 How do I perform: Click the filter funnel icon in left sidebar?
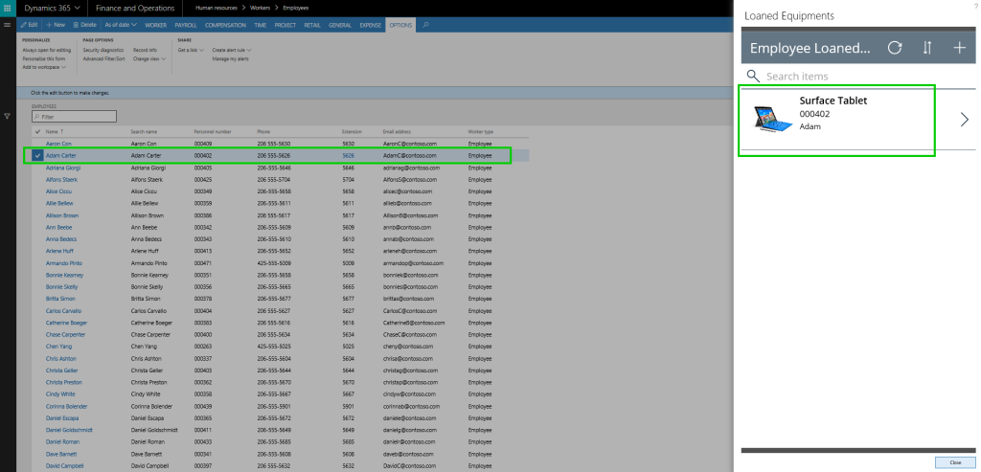tap(8, 116)
